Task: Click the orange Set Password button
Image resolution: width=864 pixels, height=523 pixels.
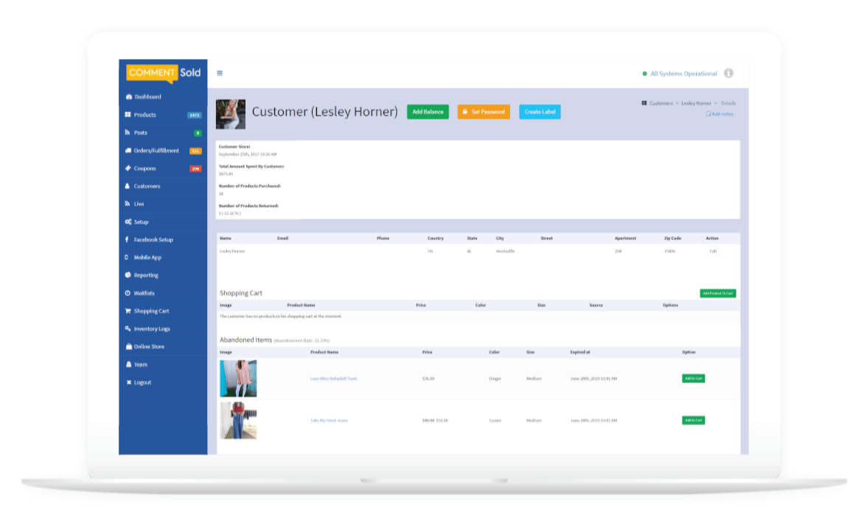Action: point(484,112)
